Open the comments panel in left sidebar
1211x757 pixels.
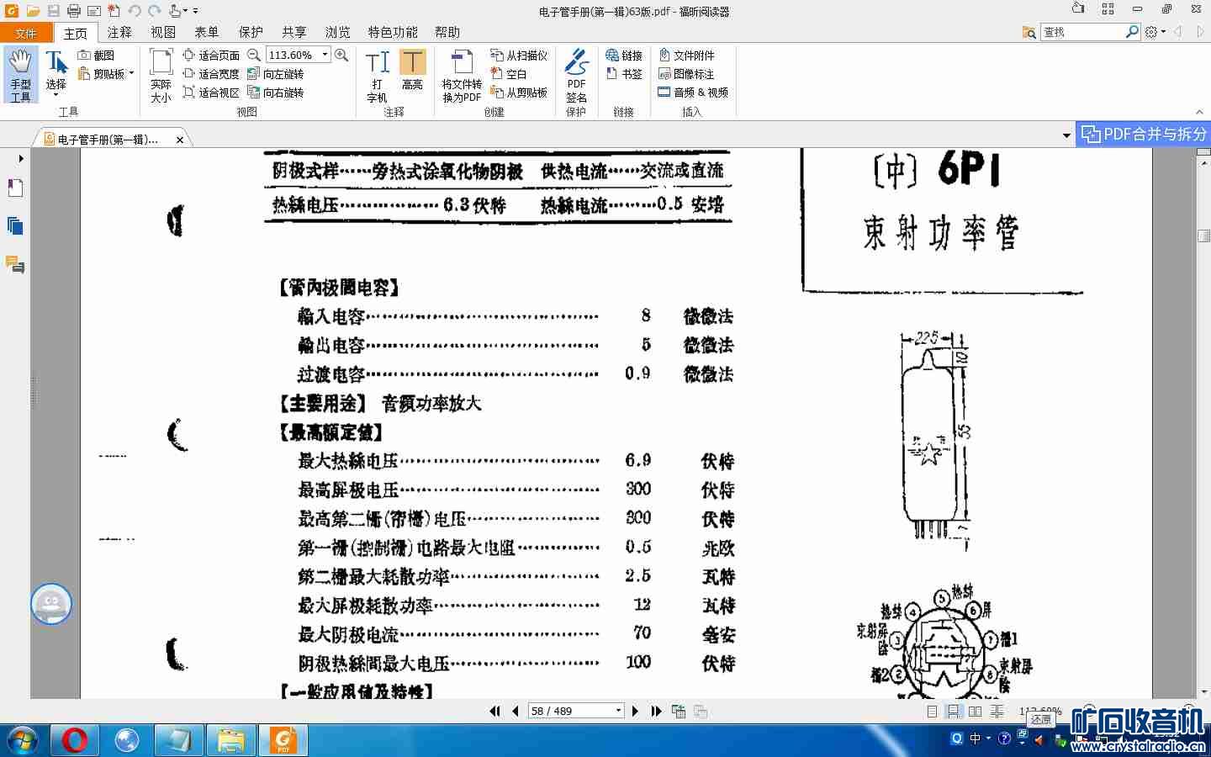[x=15, y=265]
